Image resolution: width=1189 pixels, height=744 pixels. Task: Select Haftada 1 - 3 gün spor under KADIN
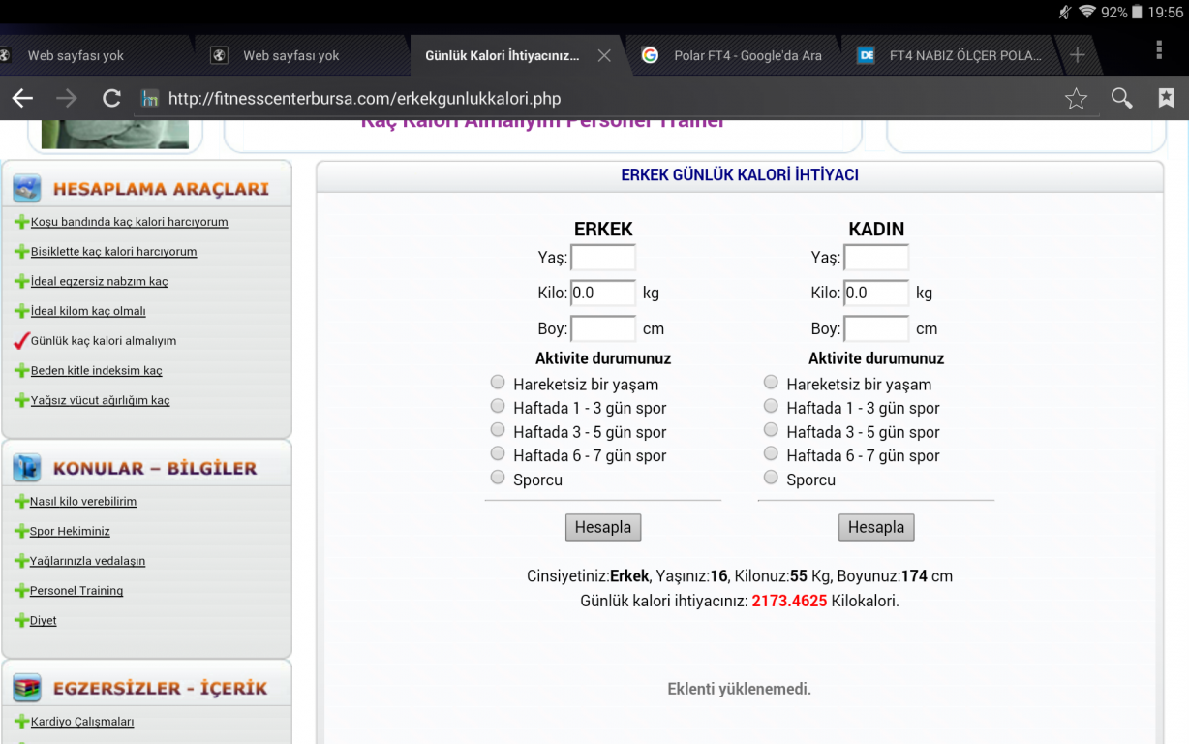(771, 406)
